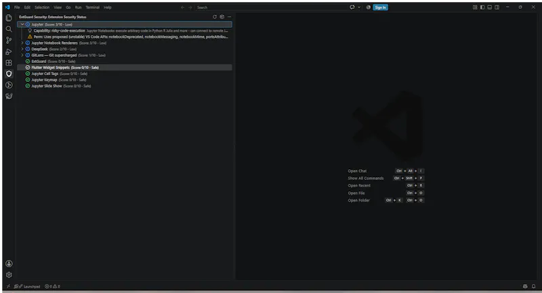Viewport: 542px width, 293px height.
Task: Click the warning triangle on Perm row
Action: pos(30,37)
